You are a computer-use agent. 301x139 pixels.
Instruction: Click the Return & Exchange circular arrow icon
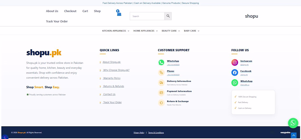coord(161,103)
